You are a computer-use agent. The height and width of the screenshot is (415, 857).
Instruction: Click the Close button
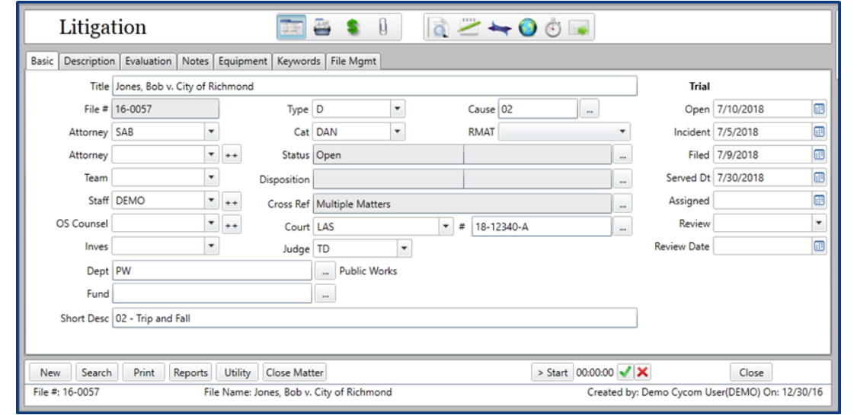[751, 372]
